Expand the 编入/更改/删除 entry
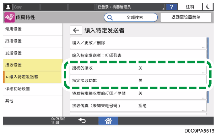Screen dimensions: 217x134 click(x=138, y=43)
